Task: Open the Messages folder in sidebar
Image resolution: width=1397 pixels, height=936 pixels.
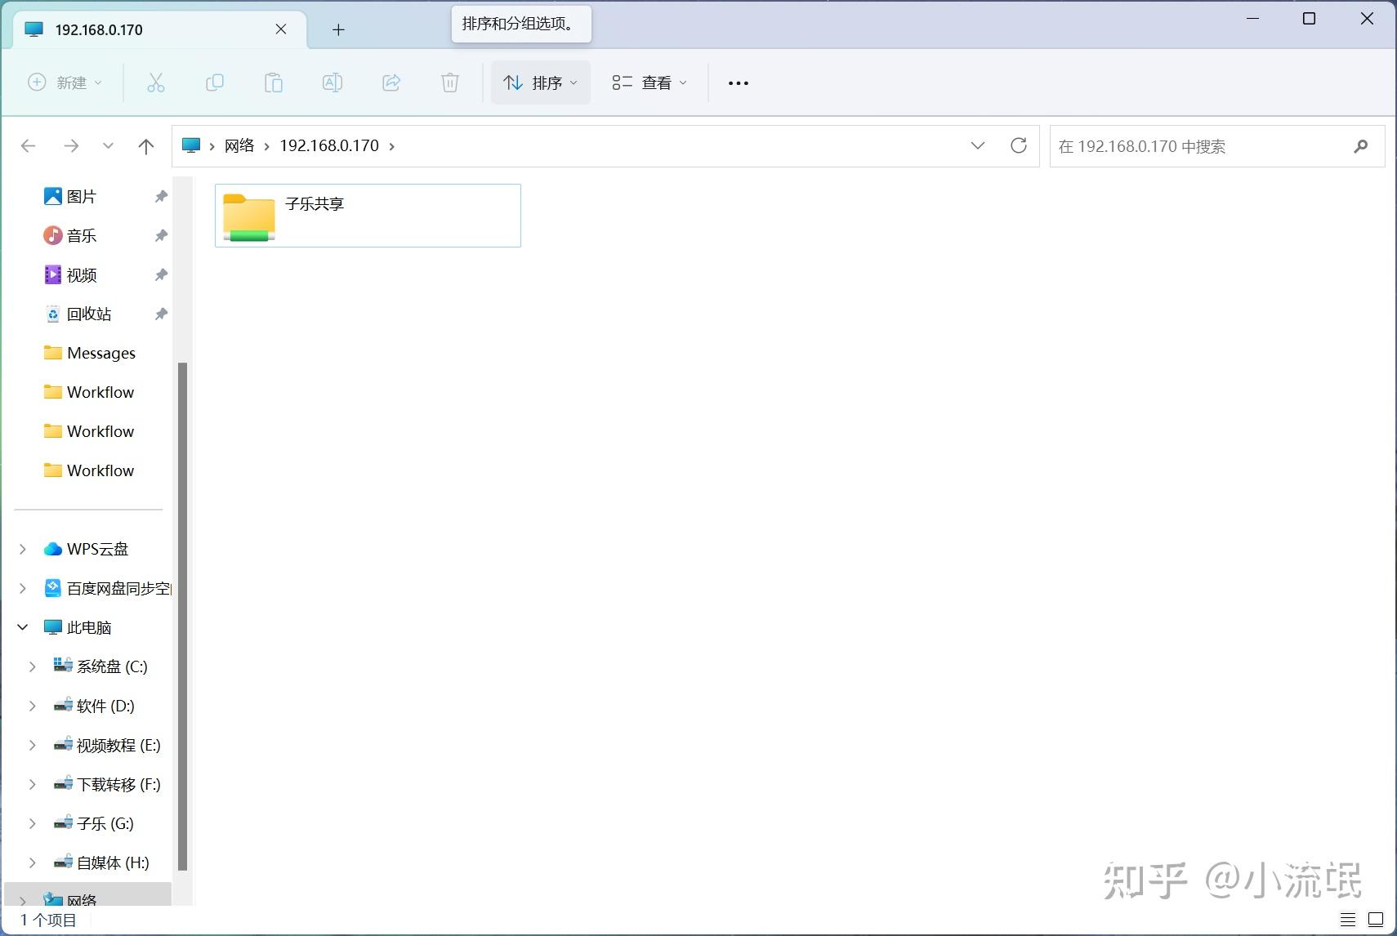Action: (x=100, y=354)
